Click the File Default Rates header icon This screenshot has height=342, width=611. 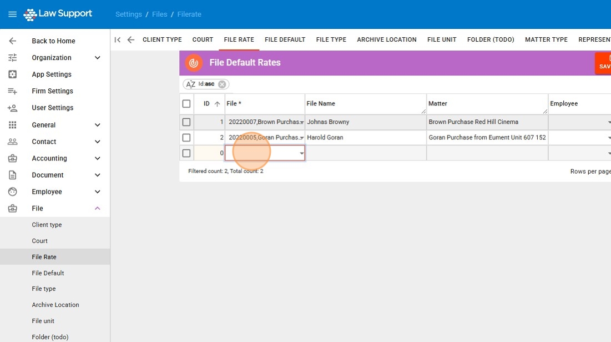click(x=194, y=63)
